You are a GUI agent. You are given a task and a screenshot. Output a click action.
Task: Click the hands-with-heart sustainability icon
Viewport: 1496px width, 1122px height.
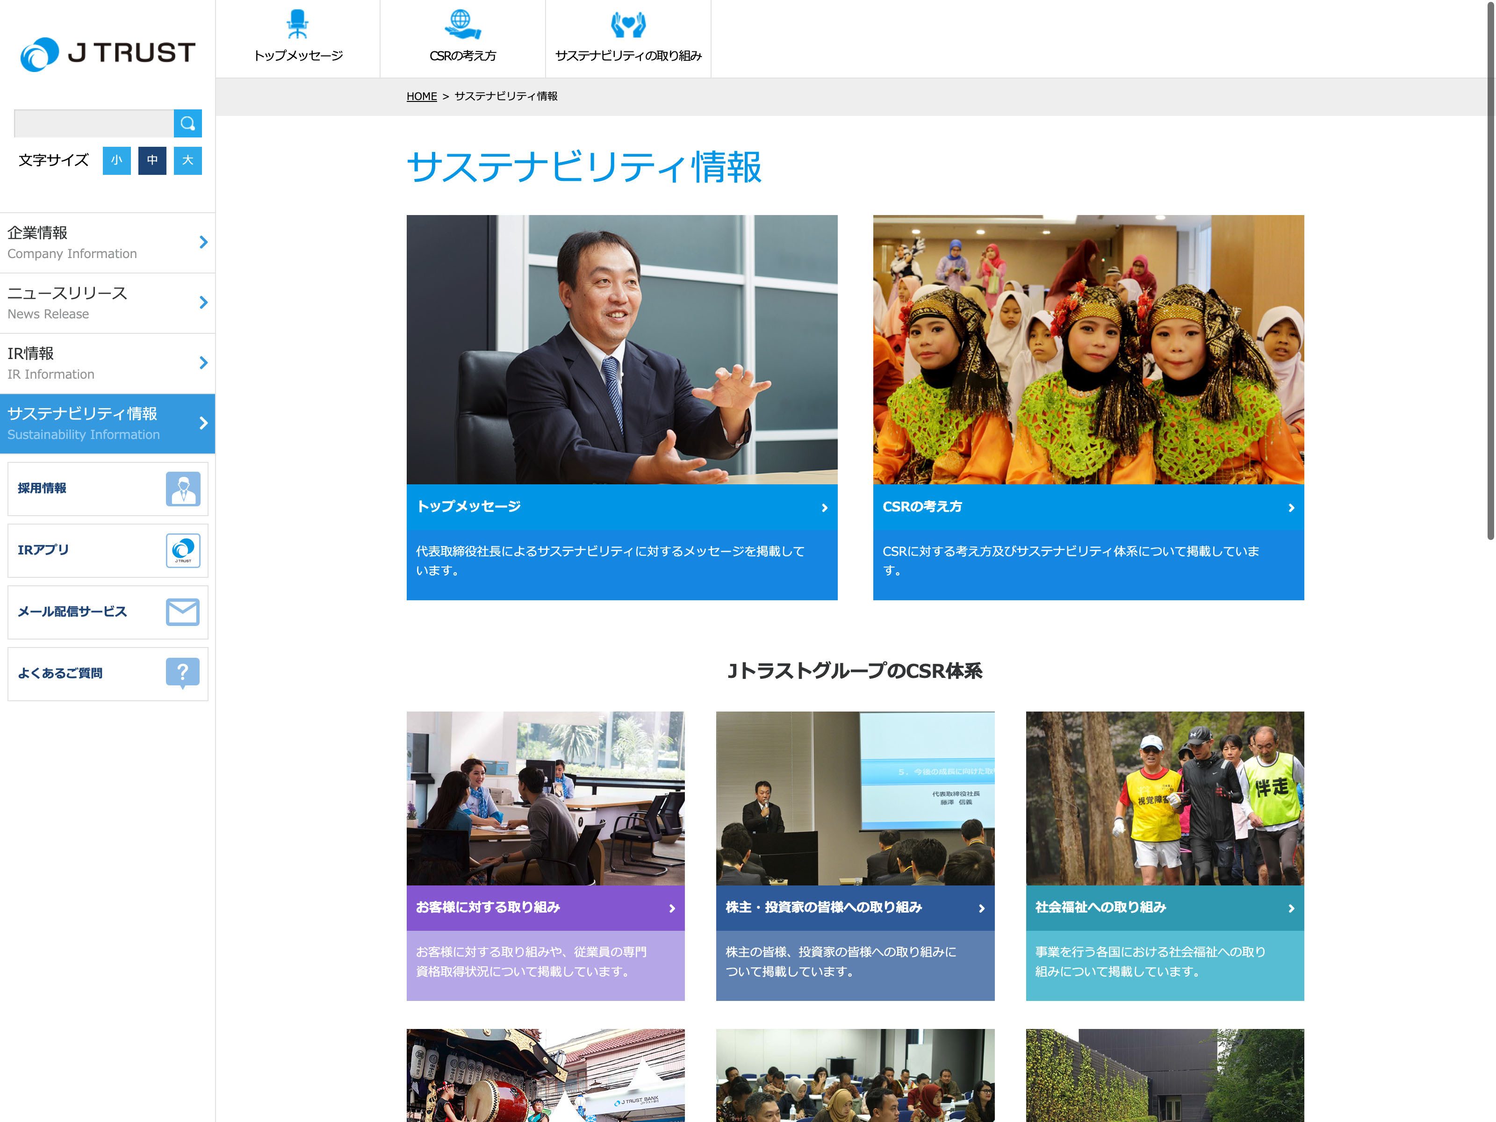pos(627,24)
